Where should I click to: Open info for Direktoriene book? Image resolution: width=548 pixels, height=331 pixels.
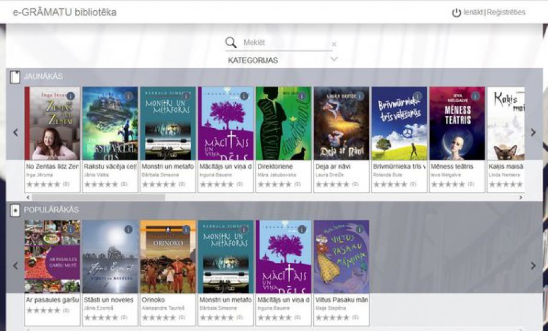coord(302,96)
